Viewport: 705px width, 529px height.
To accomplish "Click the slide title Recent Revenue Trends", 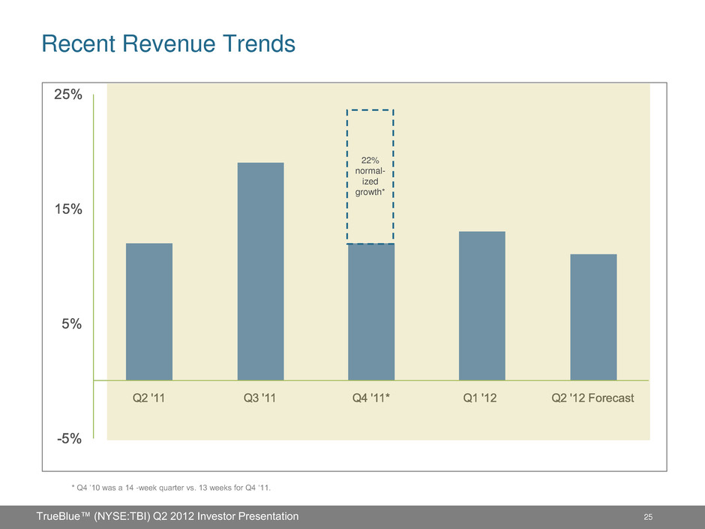I will click(x=168, y=44).
